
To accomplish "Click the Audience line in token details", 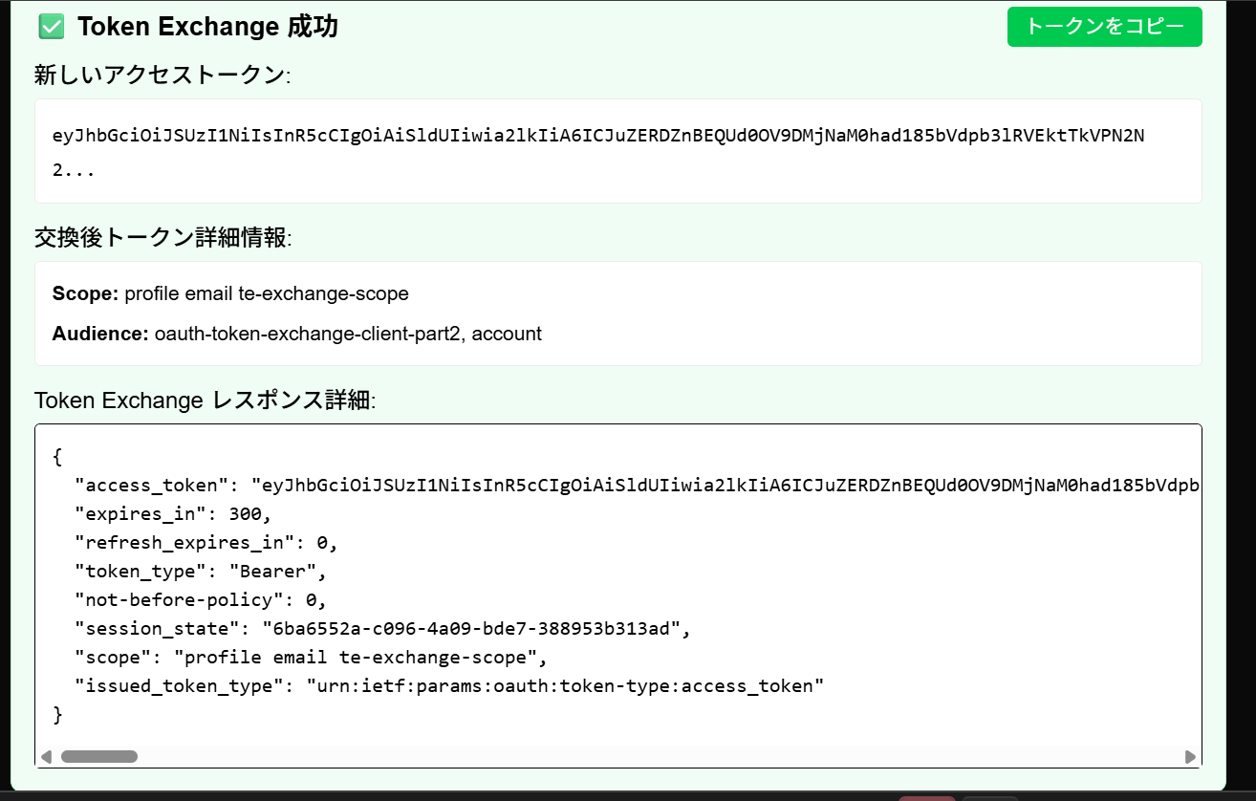I will [x=297, y=334].
